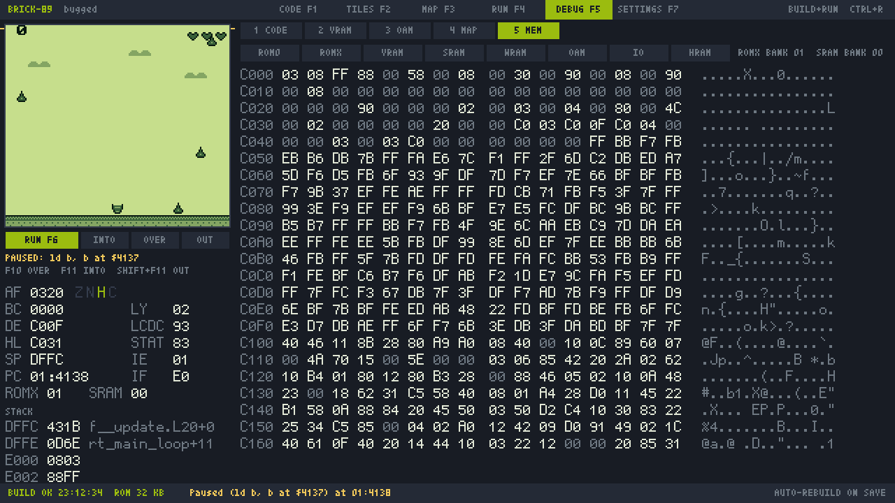Resume execution with RUN F6
Viewport: 895px width, 503px height.
point(41,240)
